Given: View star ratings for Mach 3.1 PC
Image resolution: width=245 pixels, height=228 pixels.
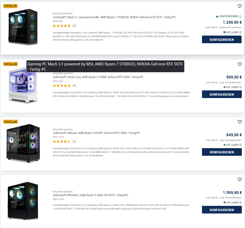Looking at the screenshot, I should pos(62,26).
